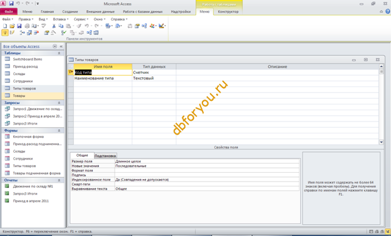This screenshot has width=391, height=236.
Task: Click the Test Validation Rules checkmark icon
Action: click(x=64, y=33)
